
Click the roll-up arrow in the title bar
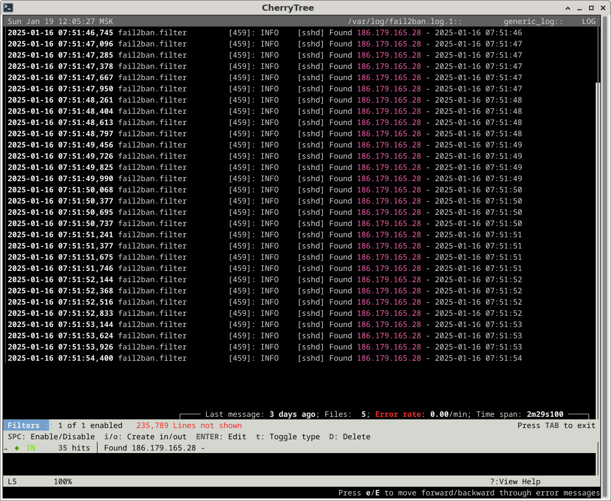[x=568, y=8]
